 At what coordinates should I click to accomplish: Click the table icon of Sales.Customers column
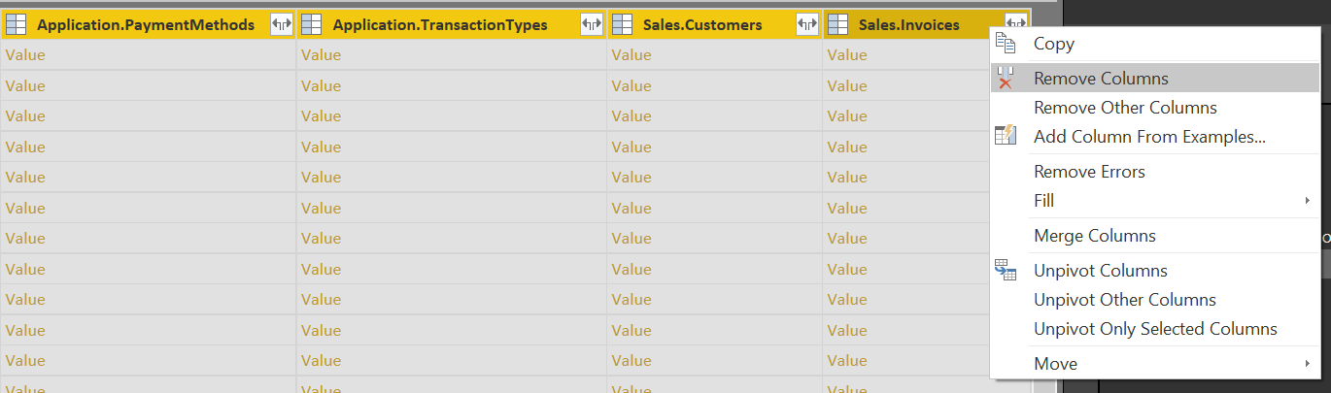pos(622,25)
